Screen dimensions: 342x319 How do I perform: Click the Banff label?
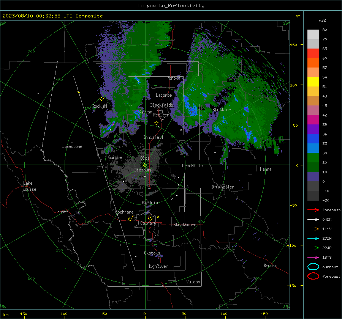pyautogui.click(x=63, y=211)
